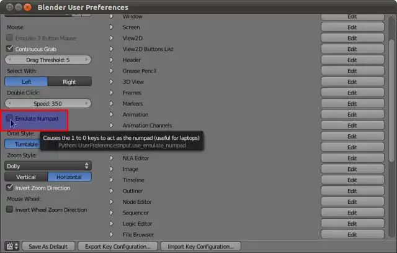
Task: Expand the Outliner keymap section
Action: coord(112,191)
